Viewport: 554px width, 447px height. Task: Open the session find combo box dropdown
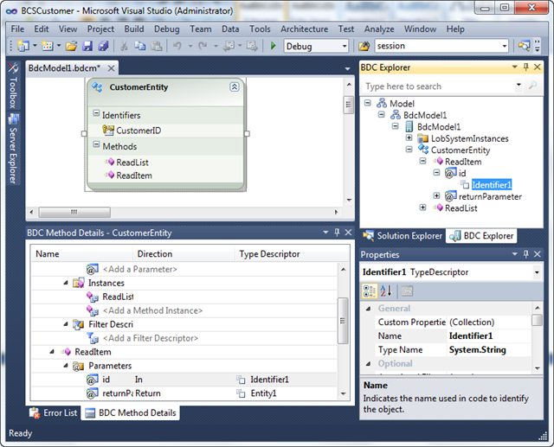tap(505, 46)
